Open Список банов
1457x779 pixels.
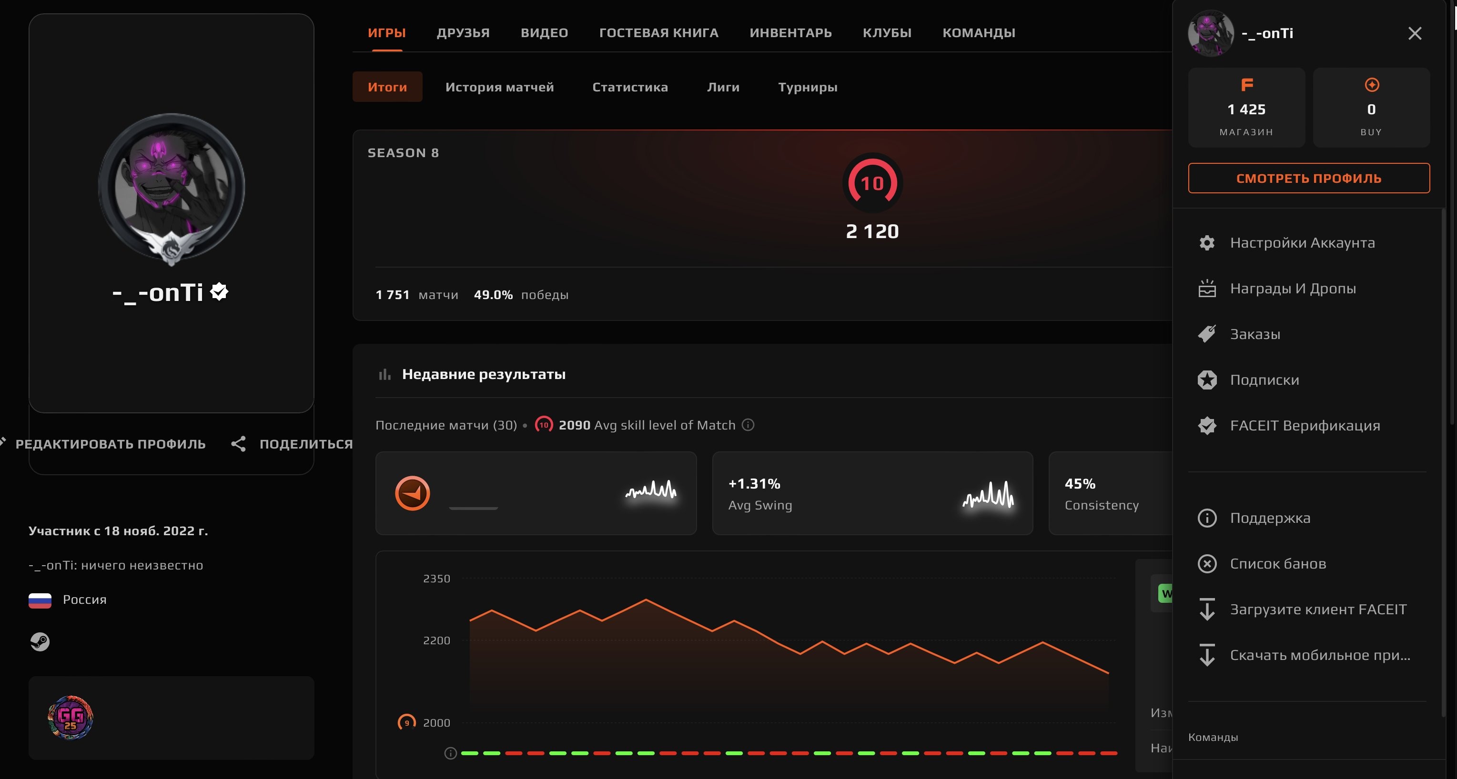[1278, 564]
